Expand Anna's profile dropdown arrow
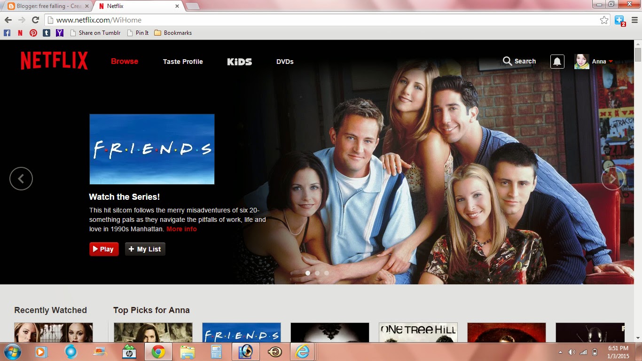Viewport: 642px width, 361px height. pyautogui.click(x=611, y=62)
